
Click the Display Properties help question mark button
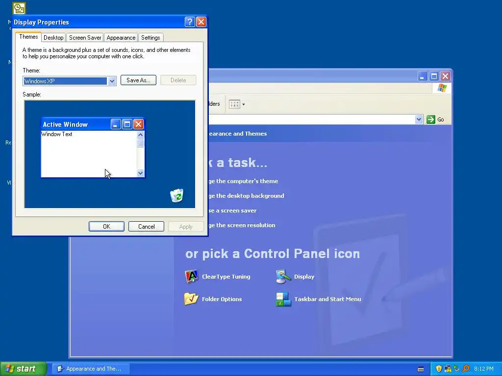tap(190, 22)
